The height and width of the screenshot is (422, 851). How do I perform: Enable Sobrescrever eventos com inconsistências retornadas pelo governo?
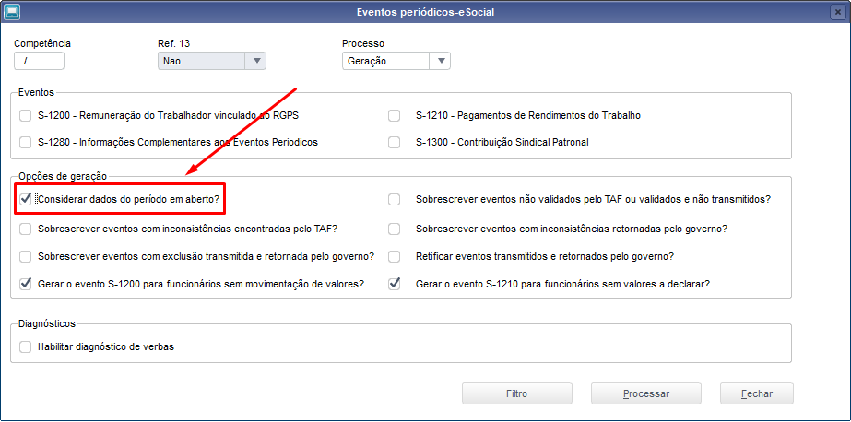point(394,229)
